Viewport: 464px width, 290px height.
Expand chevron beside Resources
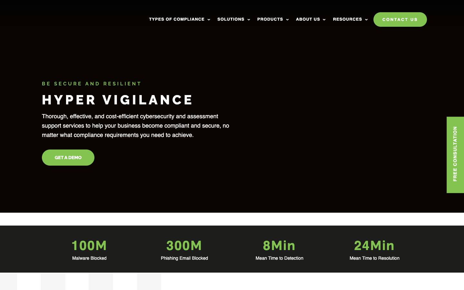(366, 20)
